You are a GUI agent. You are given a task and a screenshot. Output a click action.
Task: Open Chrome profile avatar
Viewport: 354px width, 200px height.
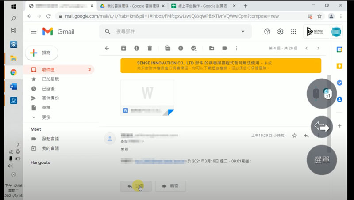pyautogui.click(x=331, y=16)
